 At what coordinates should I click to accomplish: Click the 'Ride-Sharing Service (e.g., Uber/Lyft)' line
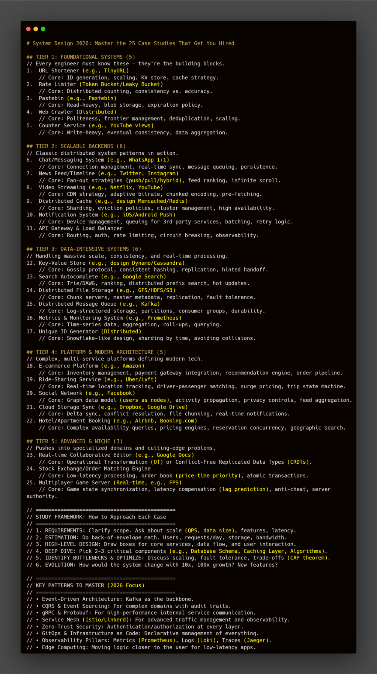(x=92, y=380)
